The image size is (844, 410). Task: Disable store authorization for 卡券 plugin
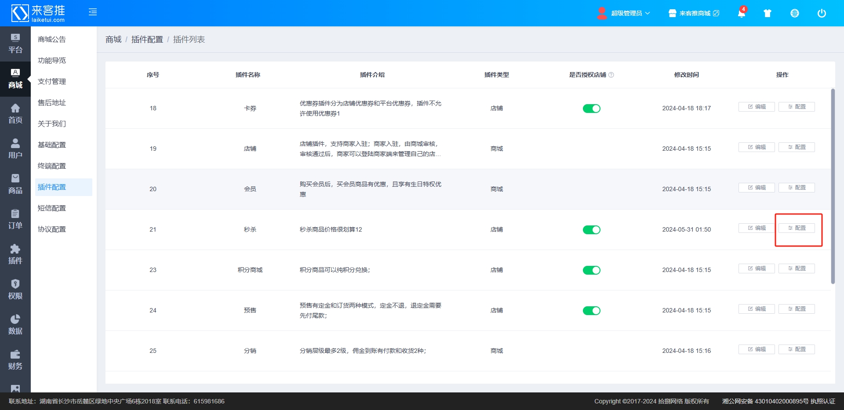click(591, 109)
